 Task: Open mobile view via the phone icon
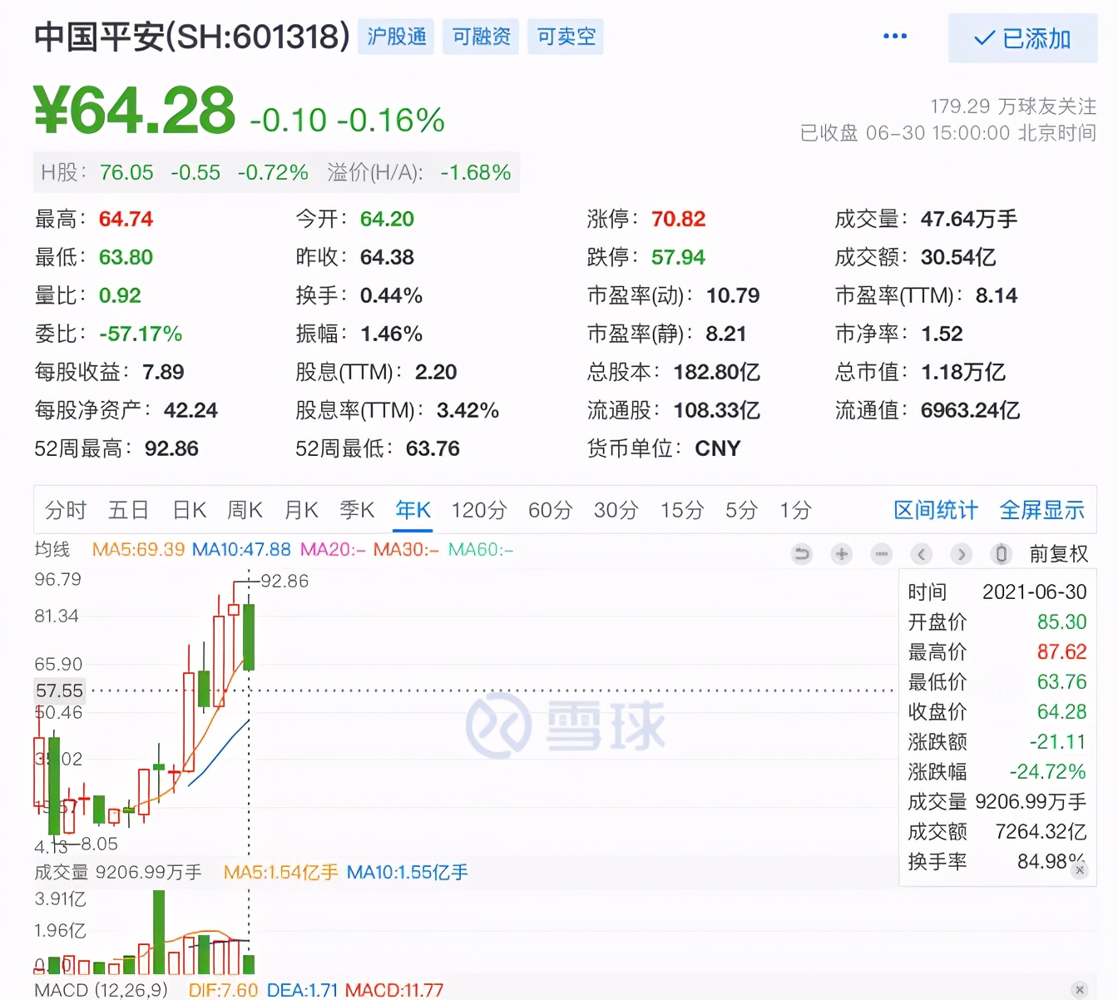pos(1001,554)
